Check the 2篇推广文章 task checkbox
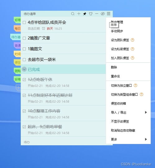Viewport: 155px width, 168px height. click(x=24, y=38)
